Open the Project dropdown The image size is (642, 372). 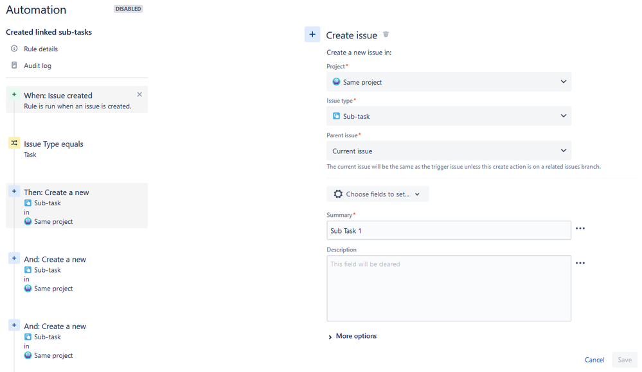coord(449,81)
